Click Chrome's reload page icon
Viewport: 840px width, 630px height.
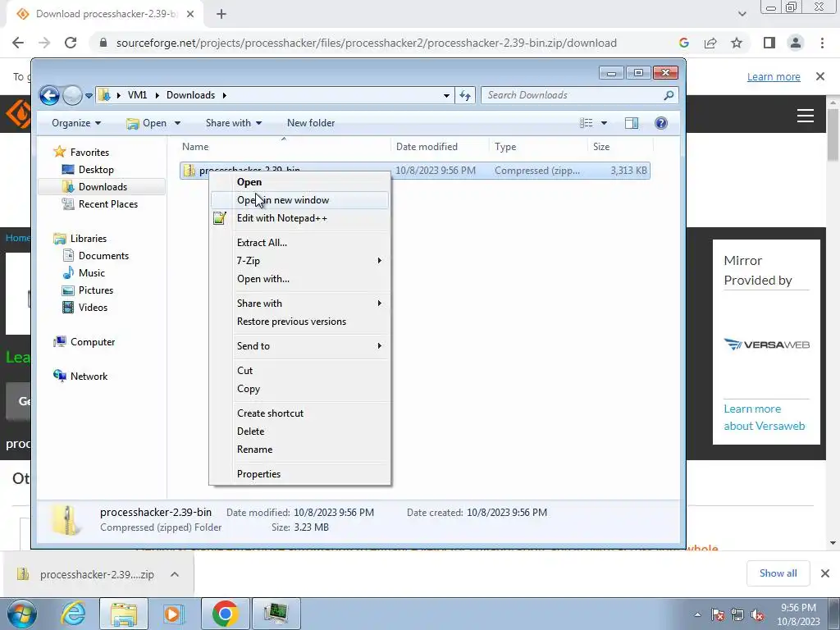(71, 43)
